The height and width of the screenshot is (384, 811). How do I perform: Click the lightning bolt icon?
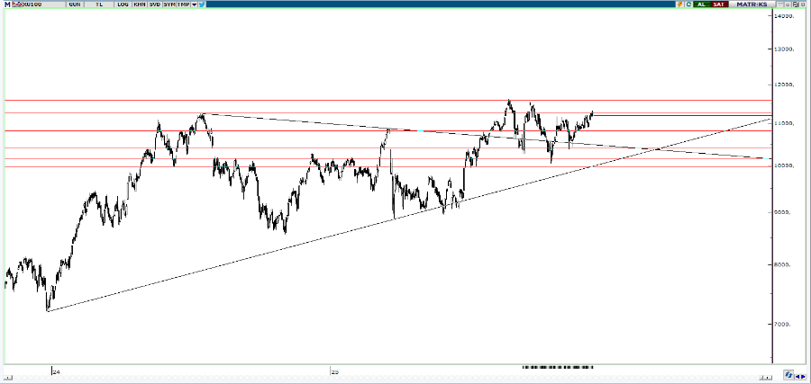point(679,4)
